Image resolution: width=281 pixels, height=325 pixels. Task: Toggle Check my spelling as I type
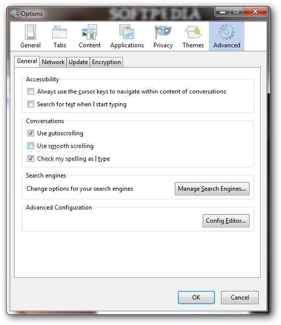click(x=30, y=159)
